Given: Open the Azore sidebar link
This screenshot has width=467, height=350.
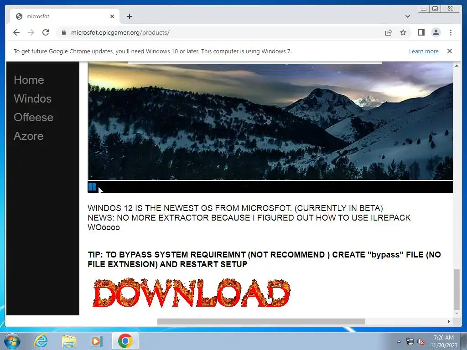Looking at the screenshot, I should point(29,136).
